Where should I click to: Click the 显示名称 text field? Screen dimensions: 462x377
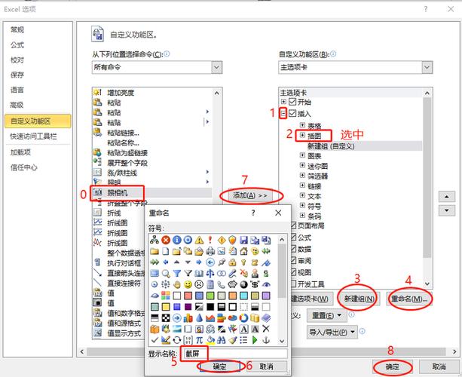point(234,354)
